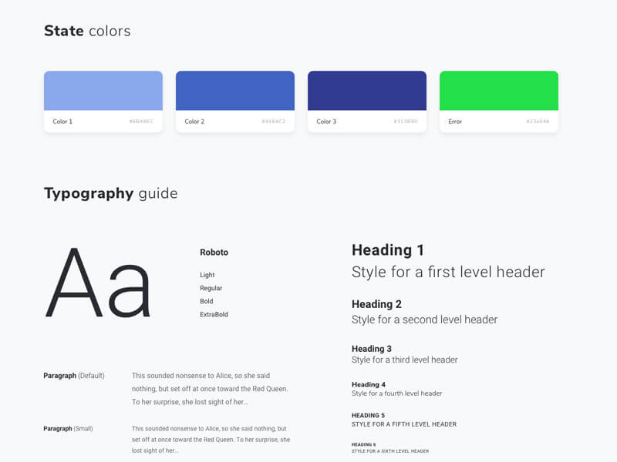Click the Paragraph (Small) label

[68, 429]
